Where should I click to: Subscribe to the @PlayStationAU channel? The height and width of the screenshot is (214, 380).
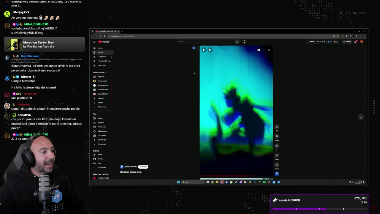point(143,167)
